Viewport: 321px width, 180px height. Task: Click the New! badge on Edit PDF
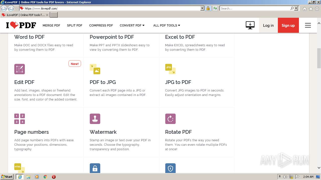pyautogui.click(x=75, y=64)
